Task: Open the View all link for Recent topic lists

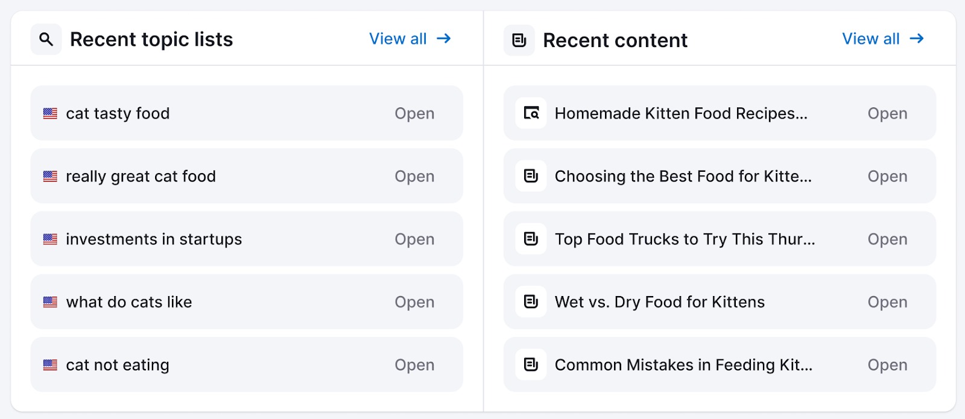Action: (399, 39)
